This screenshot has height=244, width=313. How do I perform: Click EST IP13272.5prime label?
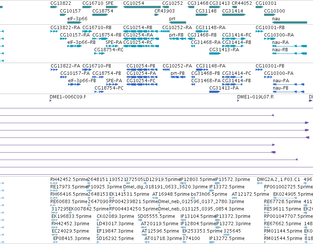pyautogui.click(x=227, y=238)
